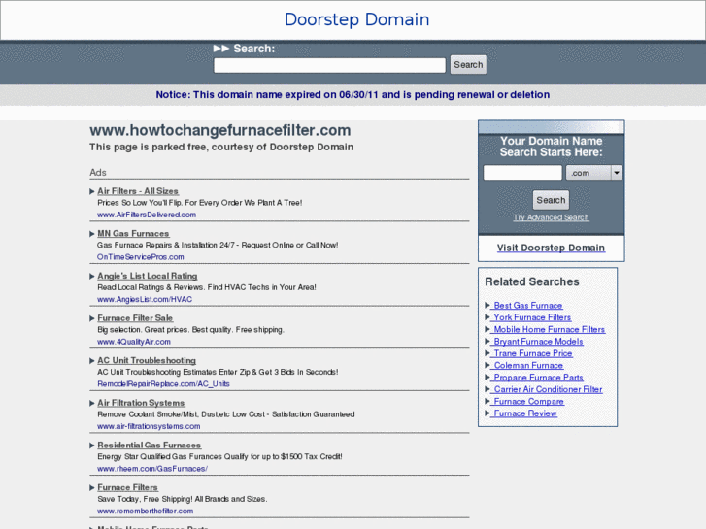Open the Furnace Filter Sale ad
This screenshot has height=529, width=706.
pos(135,317)
